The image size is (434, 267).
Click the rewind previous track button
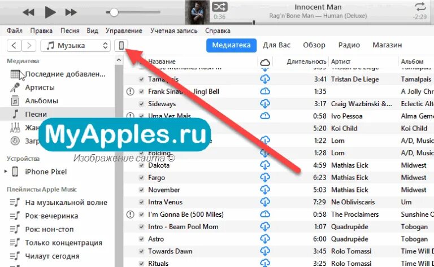(x=28, y=12)
